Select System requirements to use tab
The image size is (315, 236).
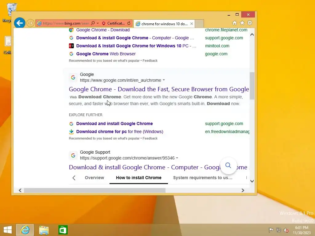point(203,178)
